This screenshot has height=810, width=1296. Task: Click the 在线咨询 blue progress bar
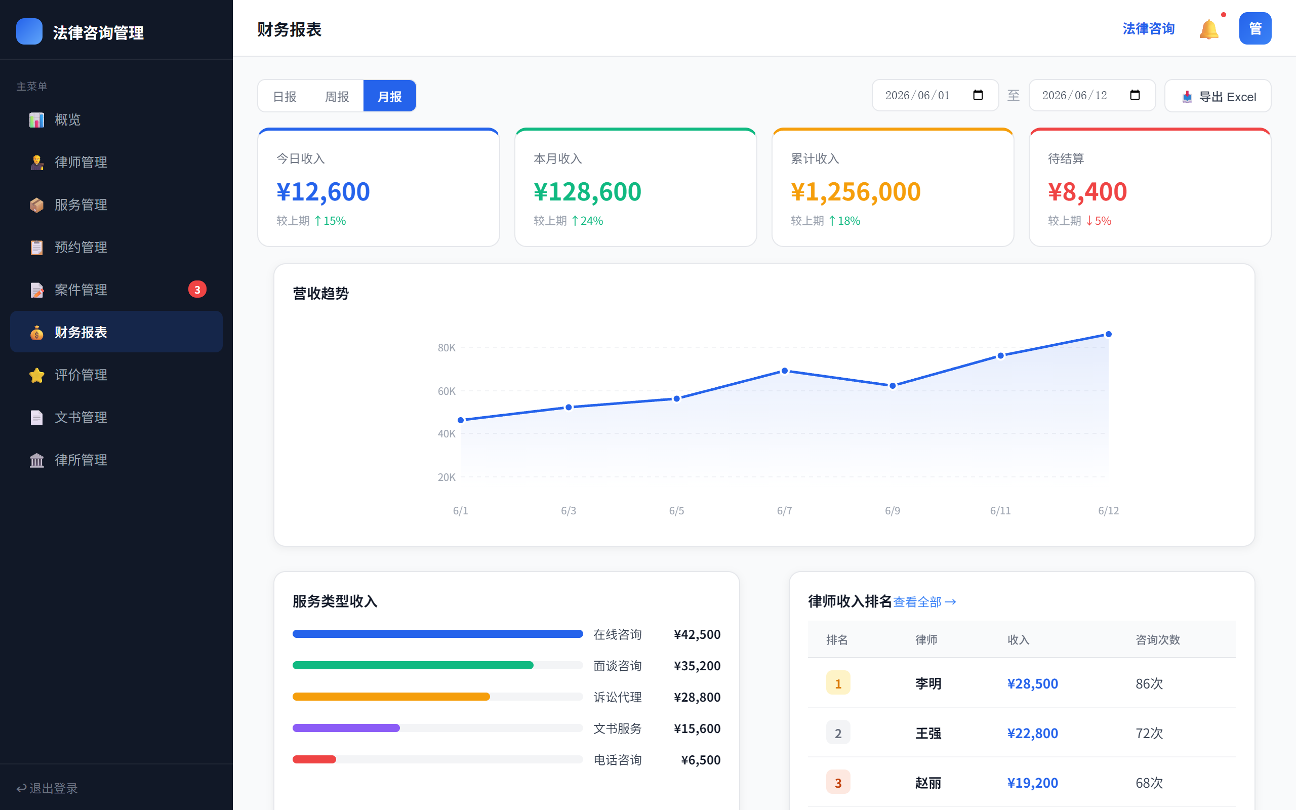tap(437, 634)
